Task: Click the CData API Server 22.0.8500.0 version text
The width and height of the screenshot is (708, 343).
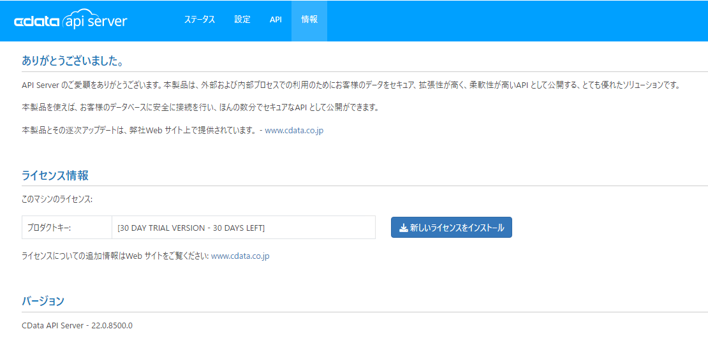Action: 77,325
